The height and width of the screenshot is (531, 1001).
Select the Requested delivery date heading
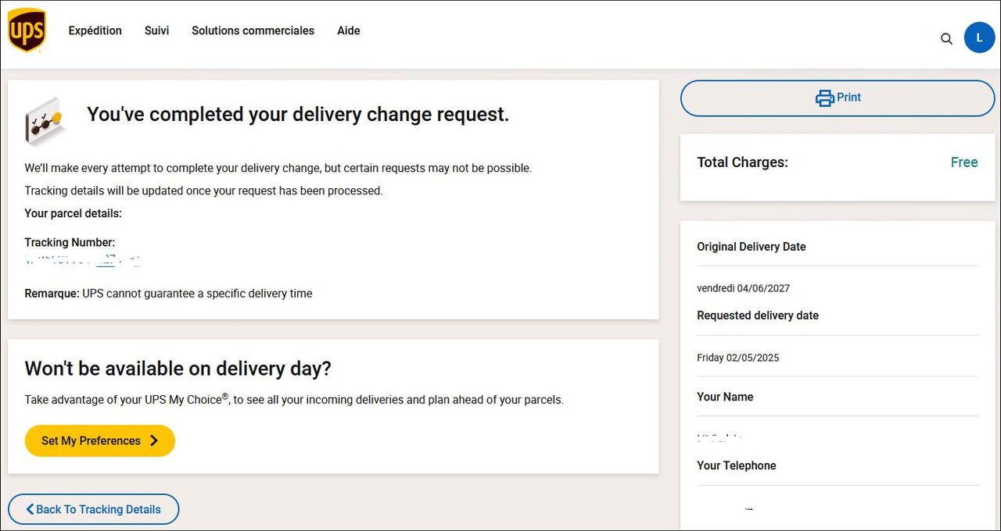(758, 315)
